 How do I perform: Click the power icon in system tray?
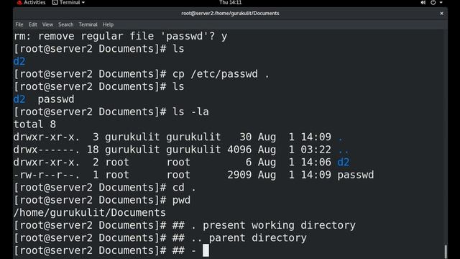[x=433, y=3]
